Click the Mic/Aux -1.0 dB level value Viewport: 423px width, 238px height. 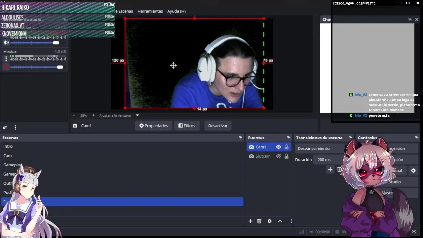59,52
